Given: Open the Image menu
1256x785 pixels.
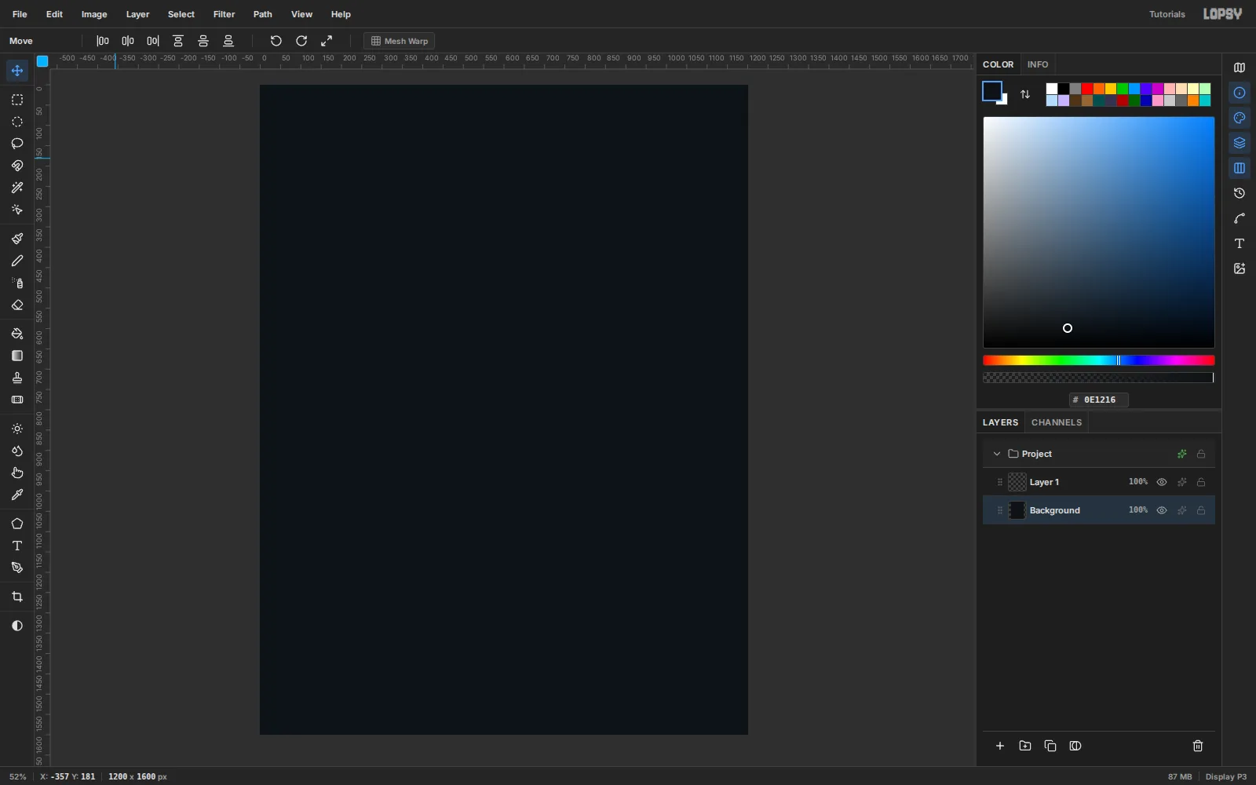Looking at the screenshot, I should coord(94,14).
